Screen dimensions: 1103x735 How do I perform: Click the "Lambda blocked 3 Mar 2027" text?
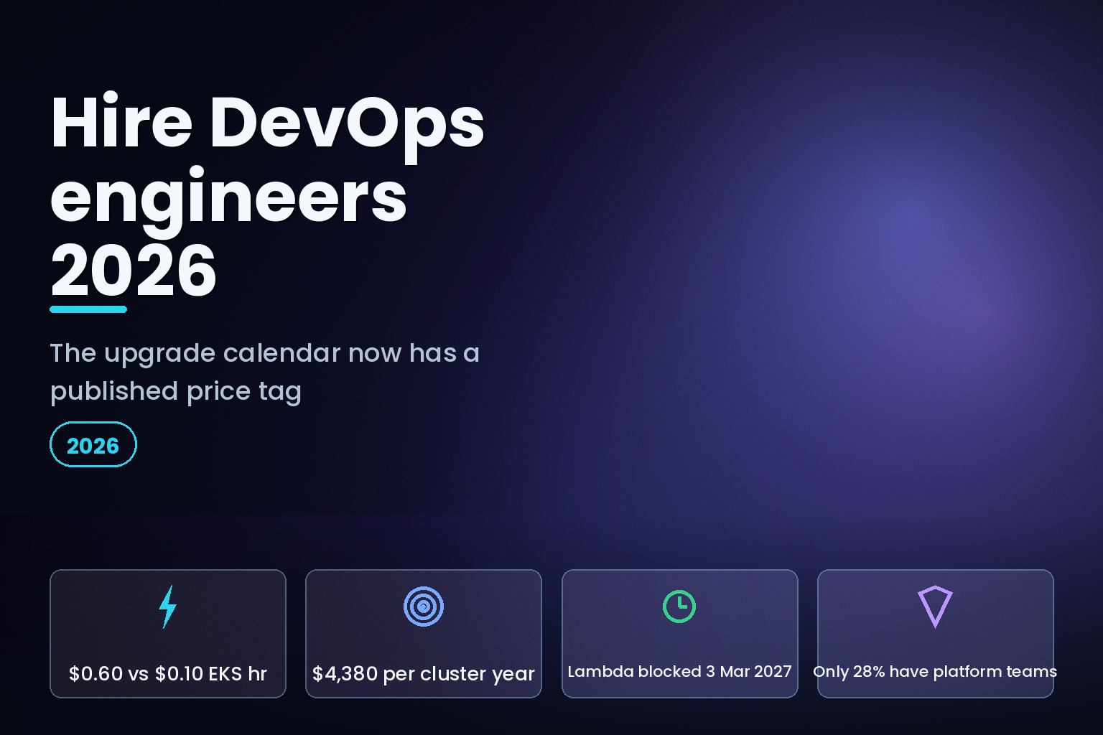(x=679, y=672)
